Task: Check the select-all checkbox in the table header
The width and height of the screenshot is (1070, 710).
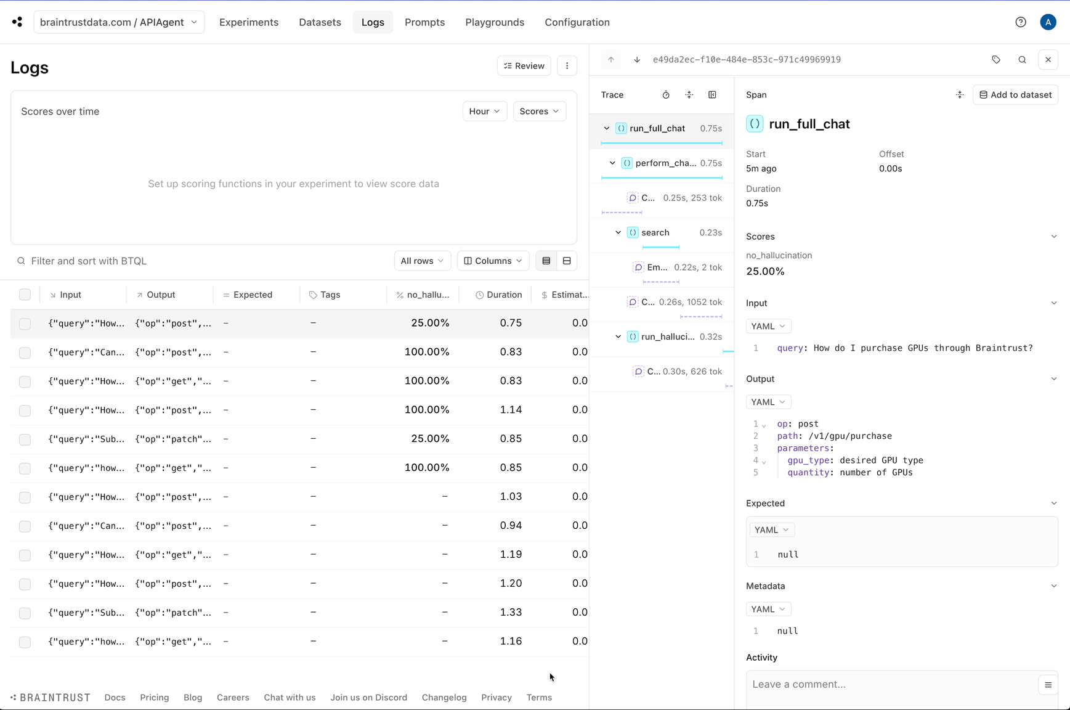Action: click(25, 295)
